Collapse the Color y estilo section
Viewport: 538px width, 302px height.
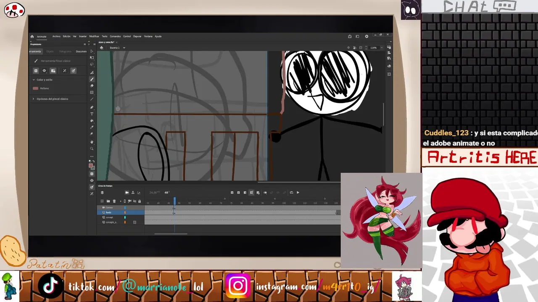point(34,80)
